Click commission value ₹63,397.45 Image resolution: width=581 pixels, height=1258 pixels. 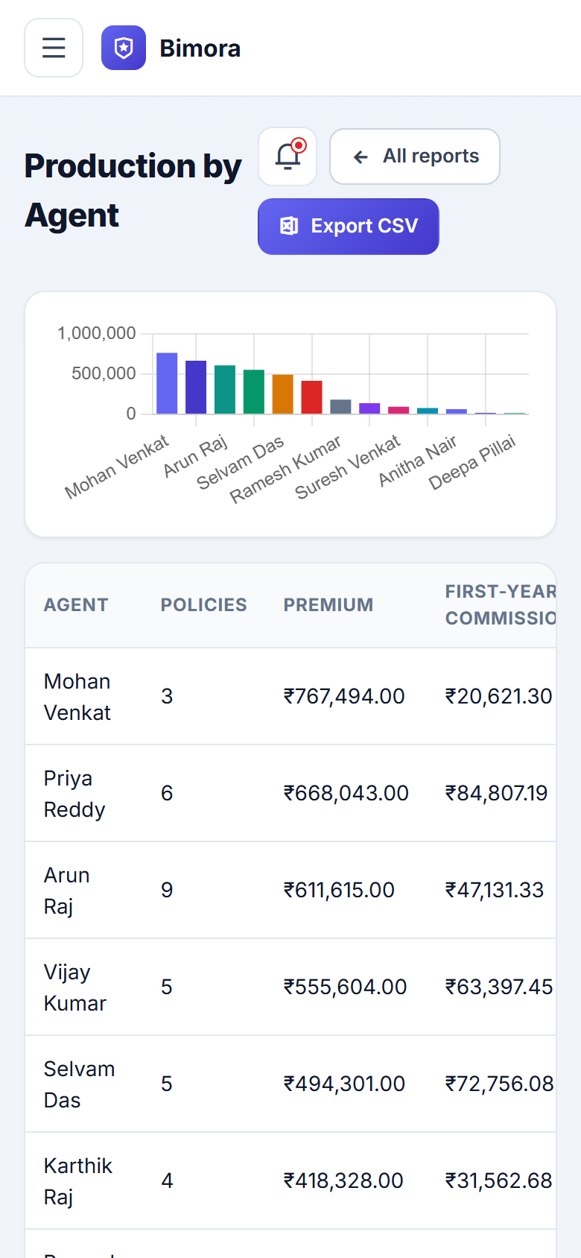pos(499,987)
